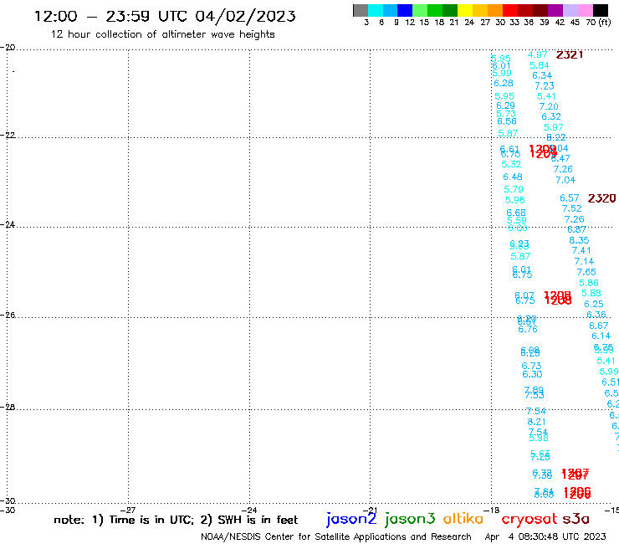Select the wave height value 8.35
Viewport: 619px width, 544px height.
[579, 240]
